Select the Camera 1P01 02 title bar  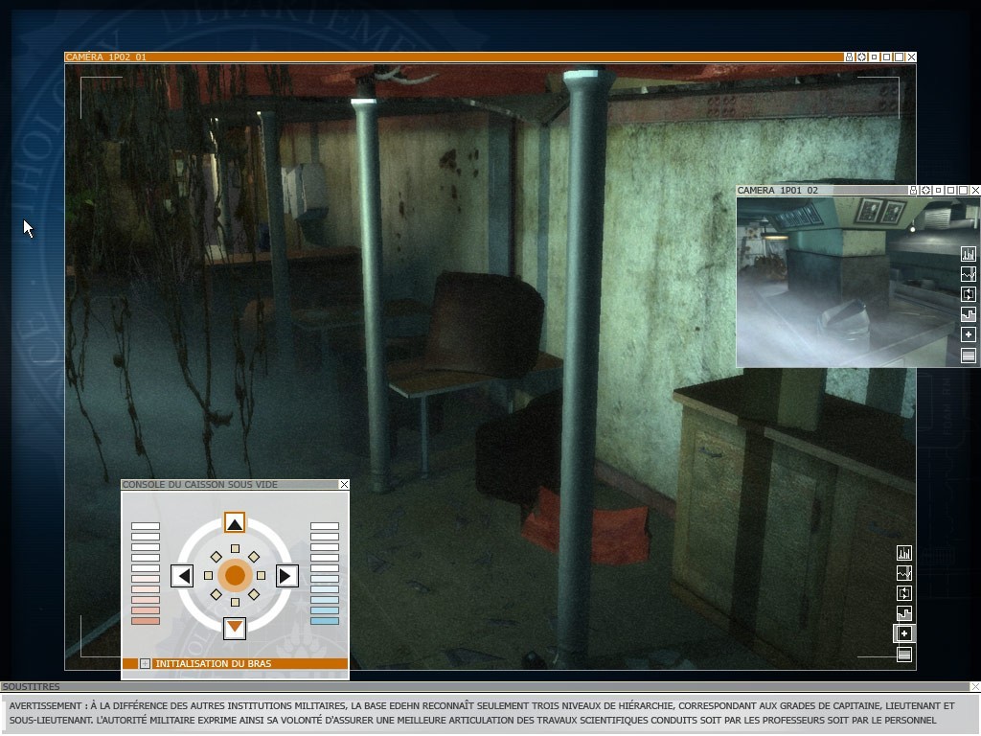pyautogui.click(x=822, y=191)
